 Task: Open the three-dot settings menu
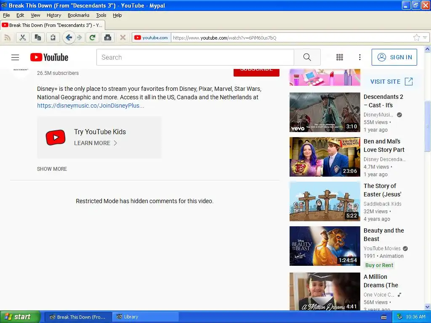point(360,57)
